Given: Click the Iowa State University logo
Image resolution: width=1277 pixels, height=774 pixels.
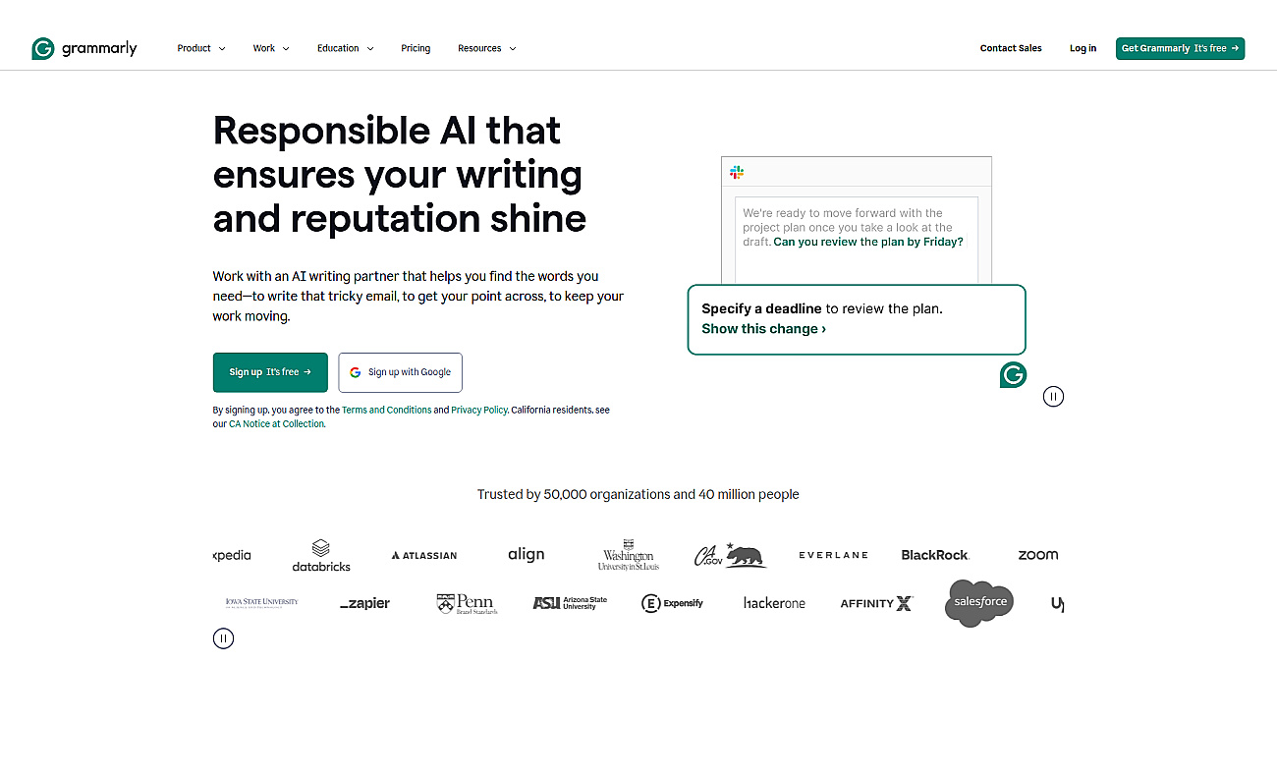Looking at the screenshot, I should [261, 603].
